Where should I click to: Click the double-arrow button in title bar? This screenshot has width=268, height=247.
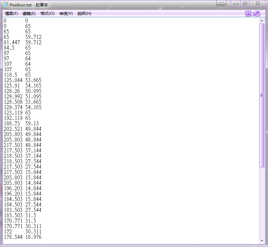221,3
